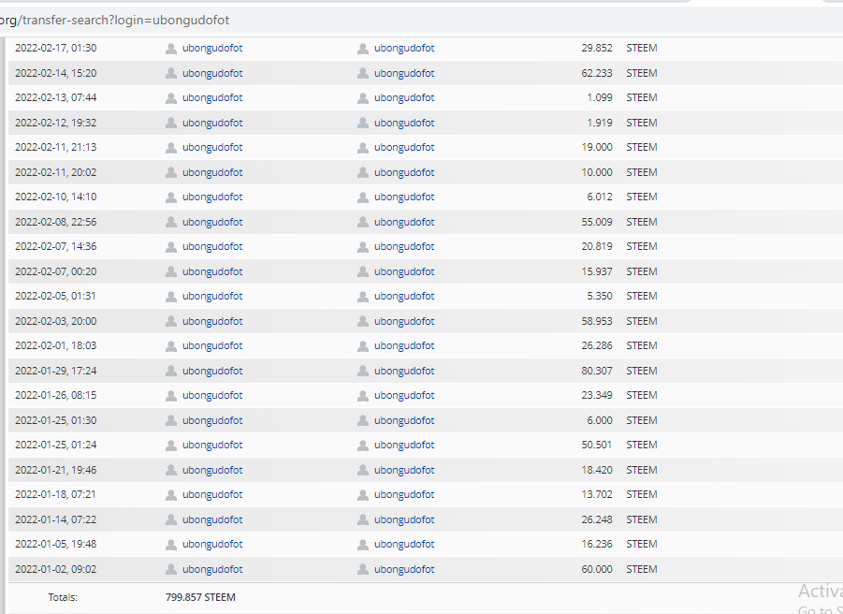Open recipient ubongudofot link in the 26.248 STEEM row
The height and width of the screenshot is (614, 843).
pyautogui.click(x=404, y=519)
